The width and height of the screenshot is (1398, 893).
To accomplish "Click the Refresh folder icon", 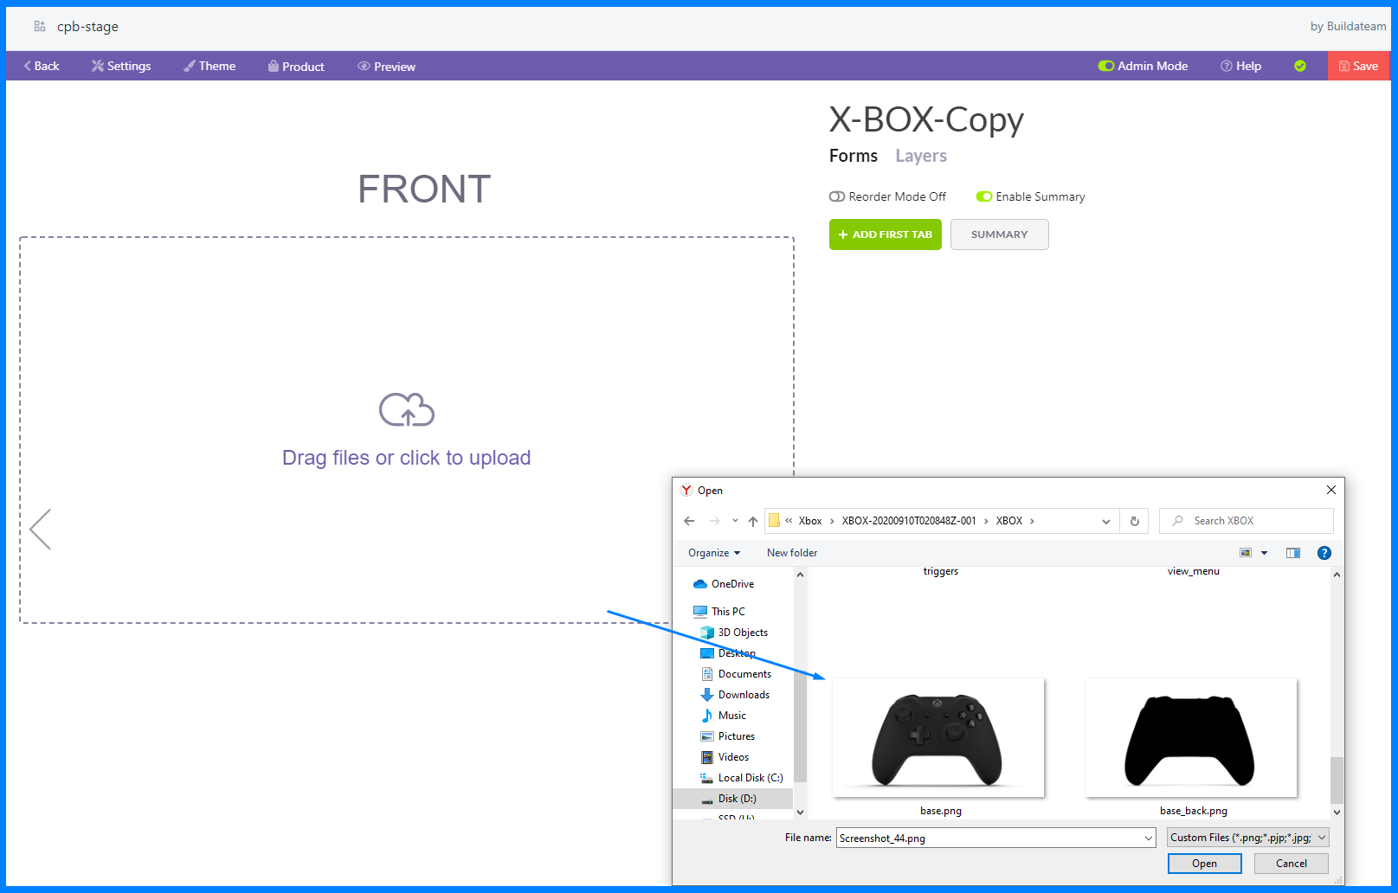I will click(1135, 521).
